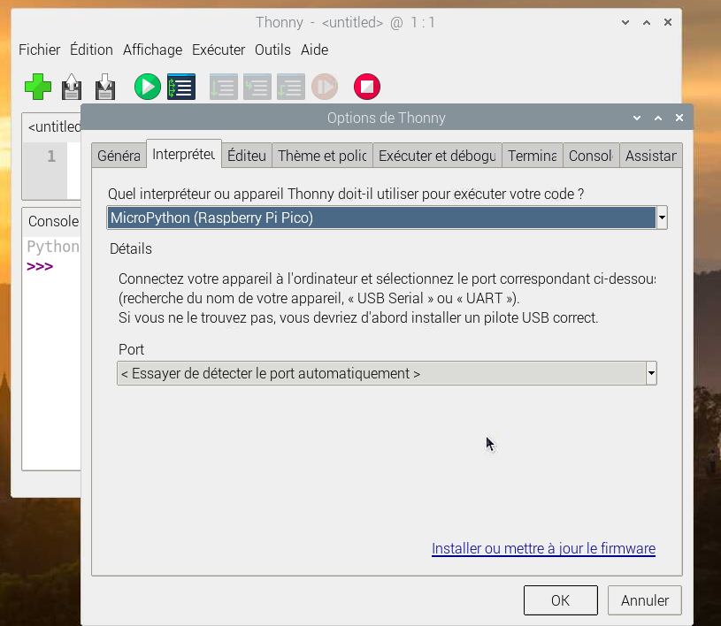This screenshot has width=721, height=626.
Task: Select the <untitled> editor tab in Thonny
Action: [x=54, y=126]
